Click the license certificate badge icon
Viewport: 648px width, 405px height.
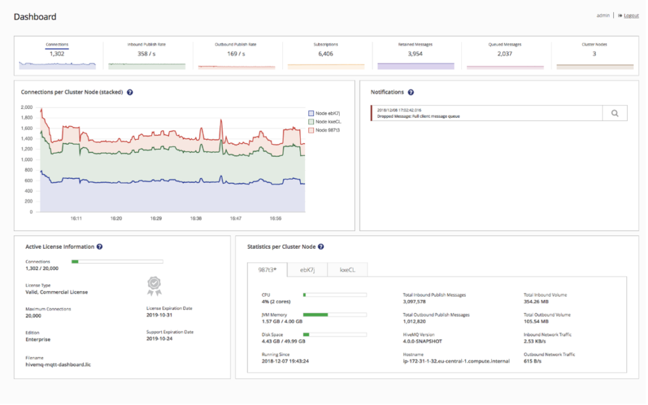154,286
